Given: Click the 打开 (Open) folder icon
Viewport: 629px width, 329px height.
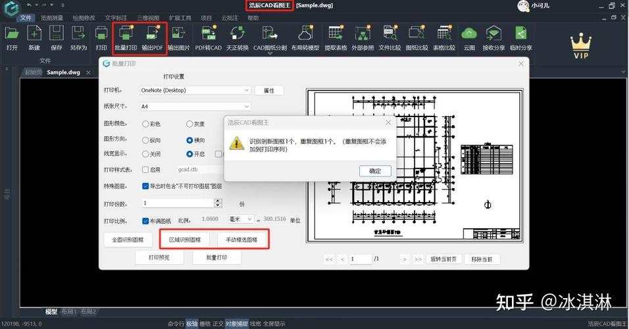Looking at the screenshot, I should click(x=12, y=34).
